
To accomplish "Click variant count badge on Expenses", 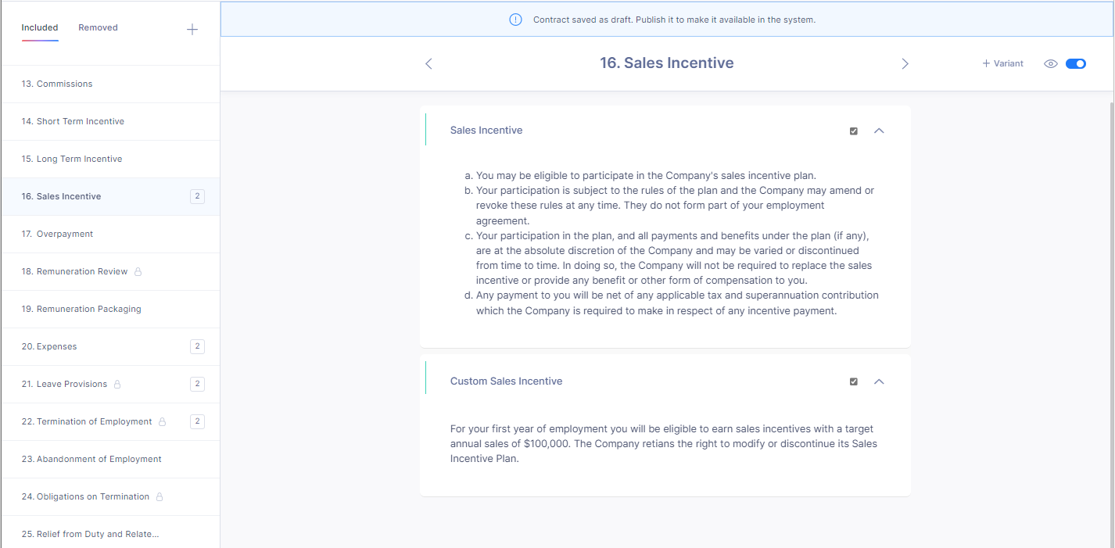I will click(197, 346).
